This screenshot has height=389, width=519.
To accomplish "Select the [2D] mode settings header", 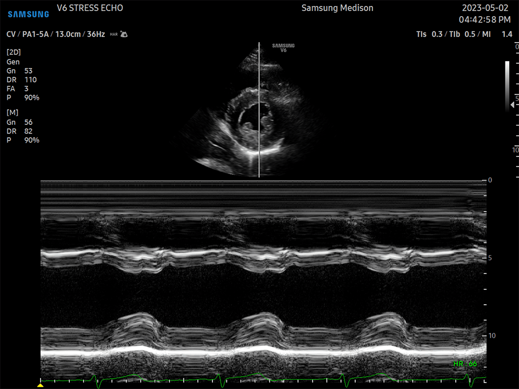I will 14,52.
